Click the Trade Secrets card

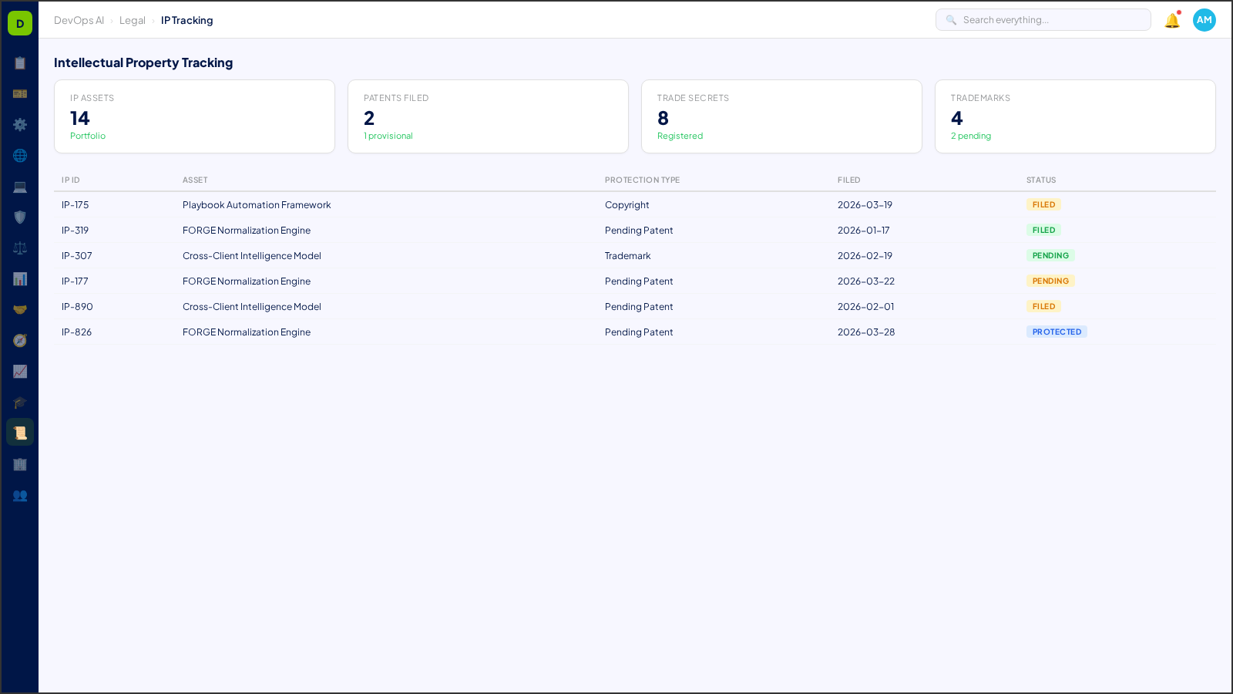781,116
